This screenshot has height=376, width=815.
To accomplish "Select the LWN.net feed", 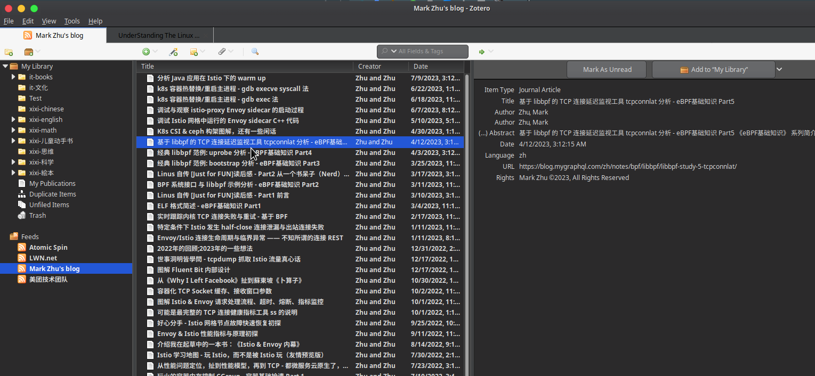I will point(43,258).
